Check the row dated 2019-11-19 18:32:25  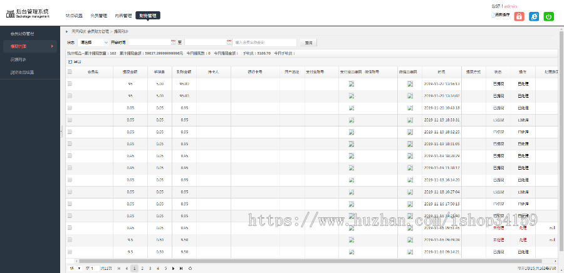[70, 132]
